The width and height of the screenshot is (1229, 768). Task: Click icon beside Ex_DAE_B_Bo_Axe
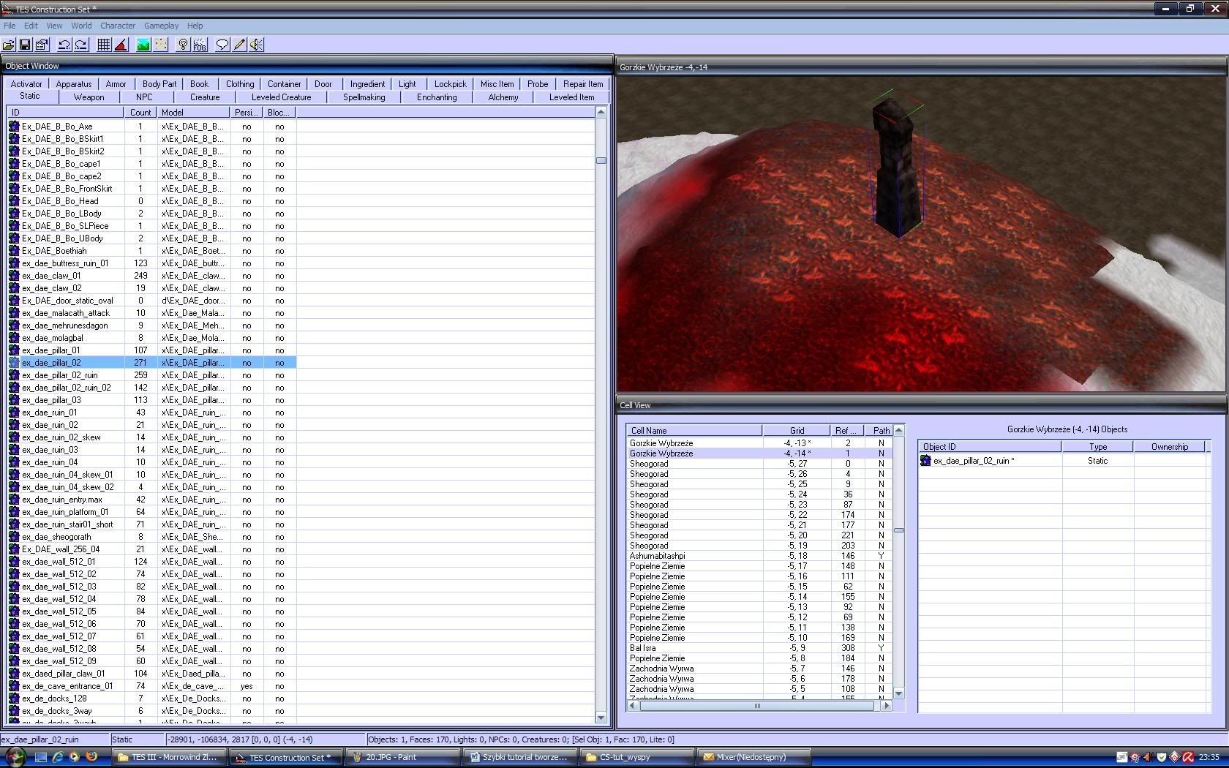(14, 127)
